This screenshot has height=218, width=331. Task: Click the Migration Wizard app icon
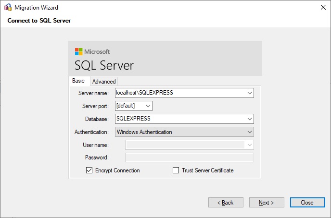(8, 7)
